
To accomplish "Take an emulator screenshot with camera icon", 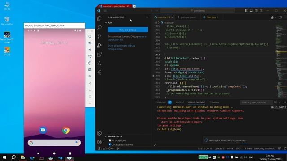I will tap(90, 70).
